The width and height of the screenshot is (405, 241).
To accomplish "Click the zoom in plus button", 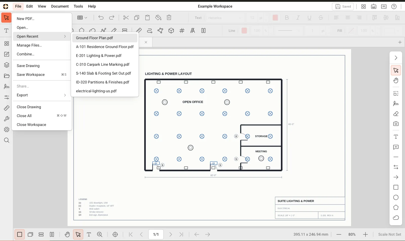I will [365, 234].
